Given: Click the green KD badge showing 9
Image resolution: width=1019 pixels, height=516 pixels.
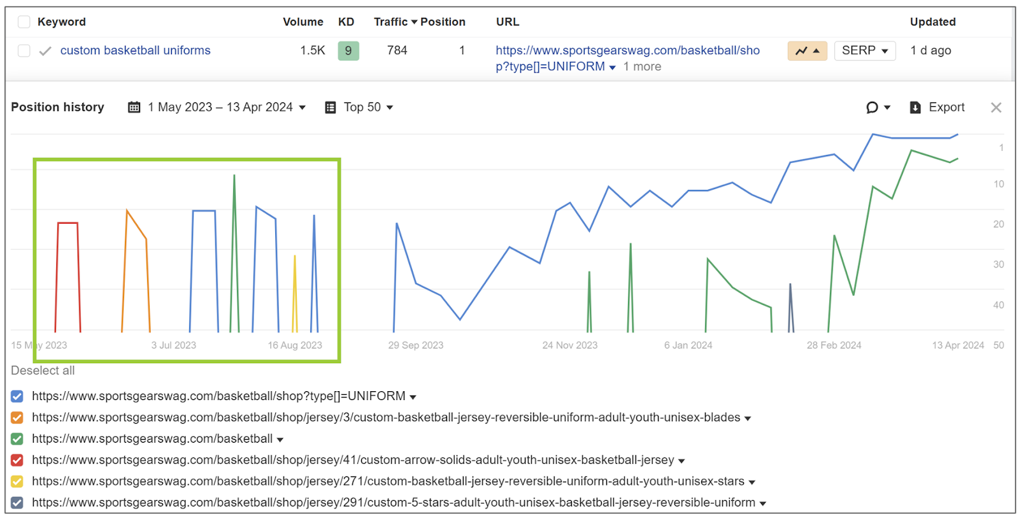Looking at the screenshot, I should pyautogui.click(x=348, y=51).
